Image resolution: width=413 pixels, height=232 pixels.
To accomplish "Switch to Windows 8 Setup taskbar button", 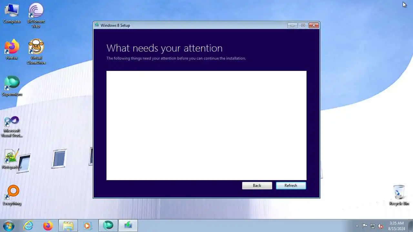I will click(128, 226).
